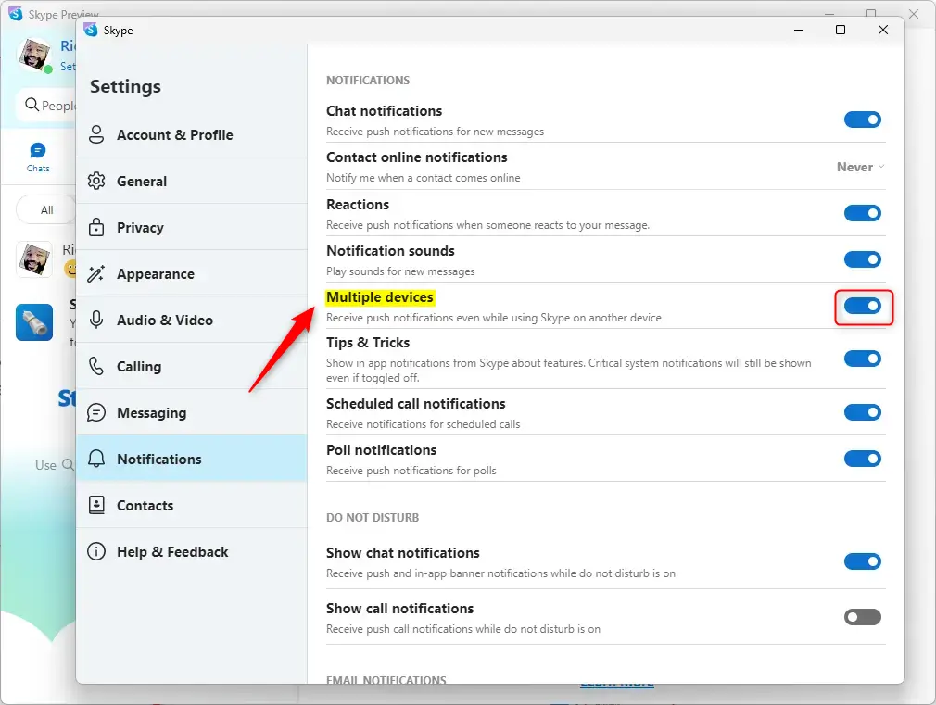936x705 pixels.
Task: Open Messaging settings section
Action: (192, 412)
